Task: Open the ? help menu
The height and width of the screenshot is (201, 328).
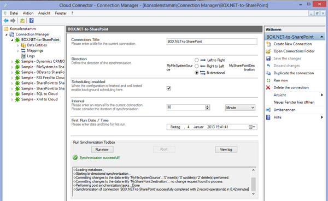Action: [72, 13]
